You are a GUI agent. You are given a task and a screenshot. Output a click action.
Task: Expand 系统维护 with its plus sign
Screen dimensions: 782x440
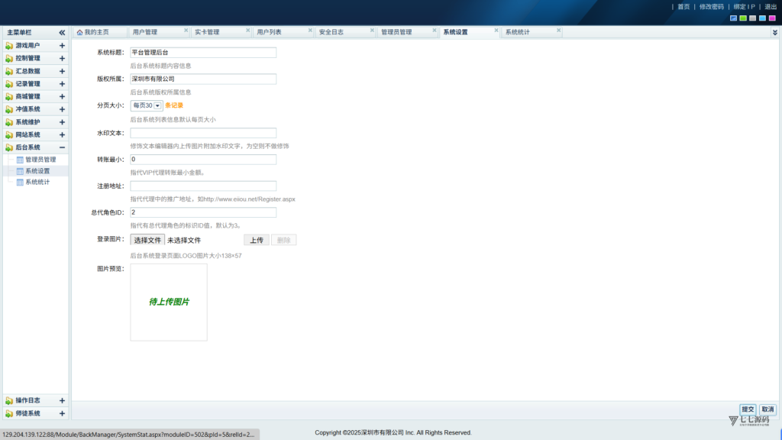click(62, 122)
